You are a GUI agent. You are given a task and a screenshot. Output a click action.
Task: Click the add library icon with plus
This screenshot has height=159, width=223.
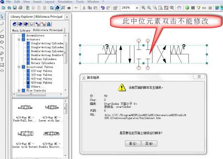[38, 24]
